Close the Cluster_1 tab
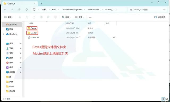Image resolution: width=170 pixels, height=102 pixels. coord(35,3)
